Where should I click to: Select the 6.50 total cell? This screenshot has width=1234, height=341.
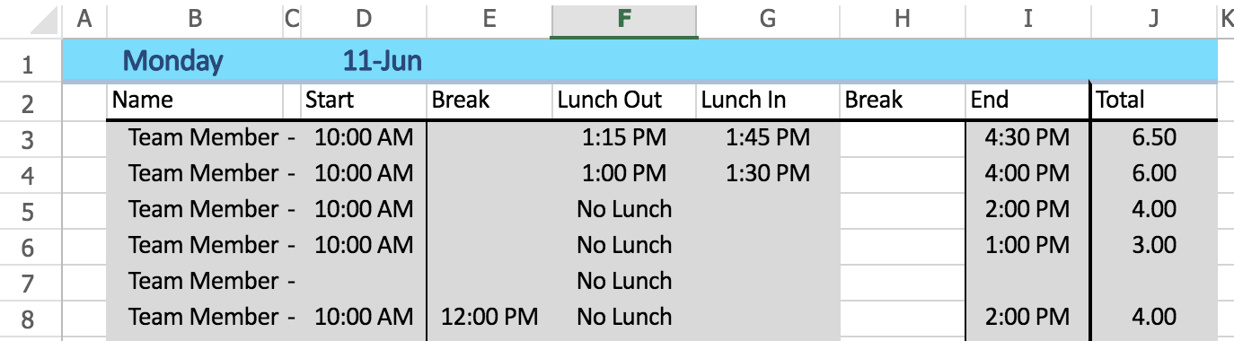tap(1155, 137)
